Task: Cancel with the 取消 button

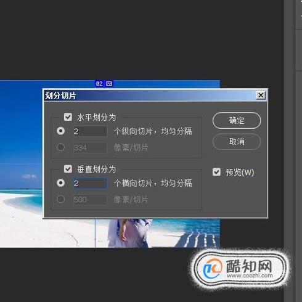Action: [237, 142]
